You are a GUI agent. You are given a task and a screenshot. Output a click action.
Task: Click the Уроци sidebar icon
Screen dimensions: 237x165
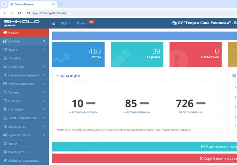(5, 143)
